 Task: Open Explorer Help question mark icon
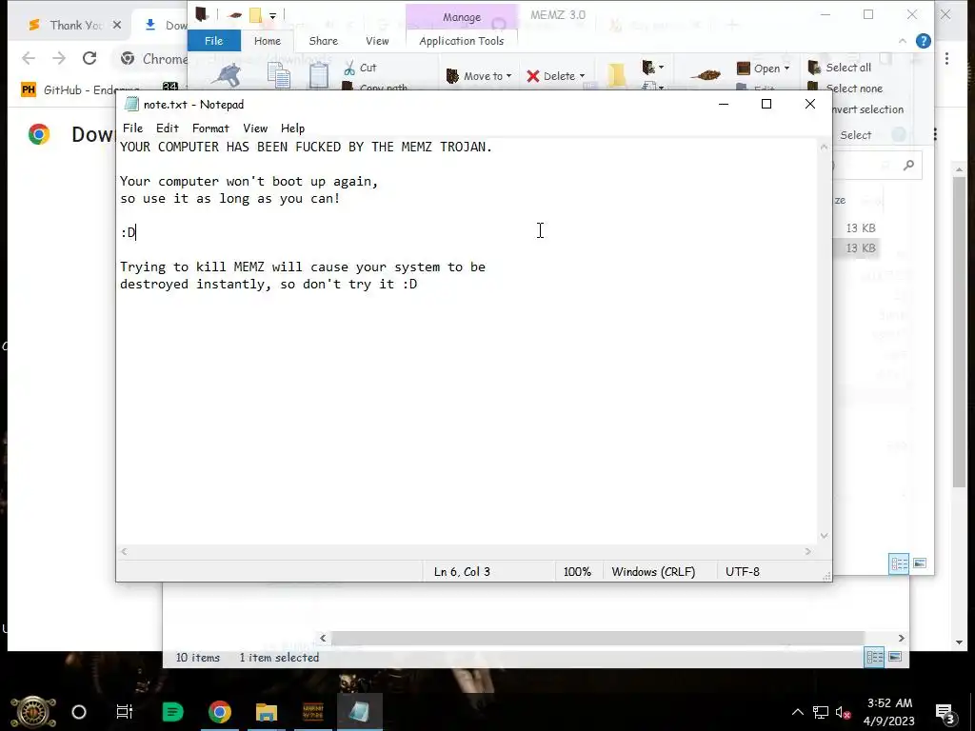(924, 41)
